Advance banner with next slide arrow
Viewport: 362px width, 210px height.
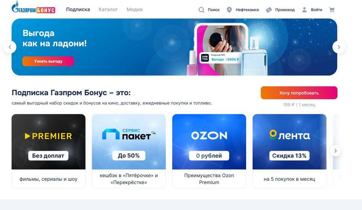click(339, 47)
